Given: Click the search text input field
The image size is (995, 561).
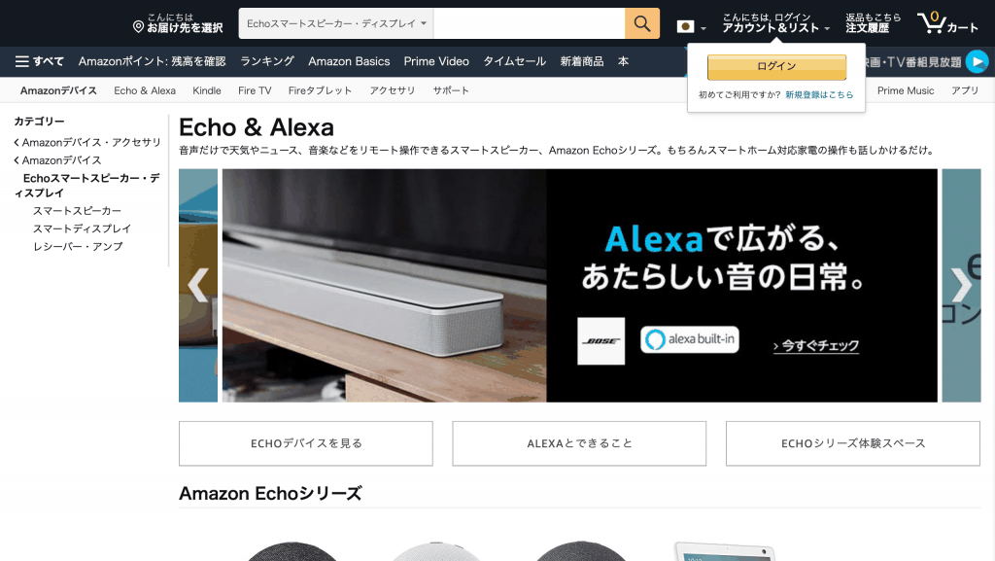Looking at the screenshot, I should pos(530,23).
